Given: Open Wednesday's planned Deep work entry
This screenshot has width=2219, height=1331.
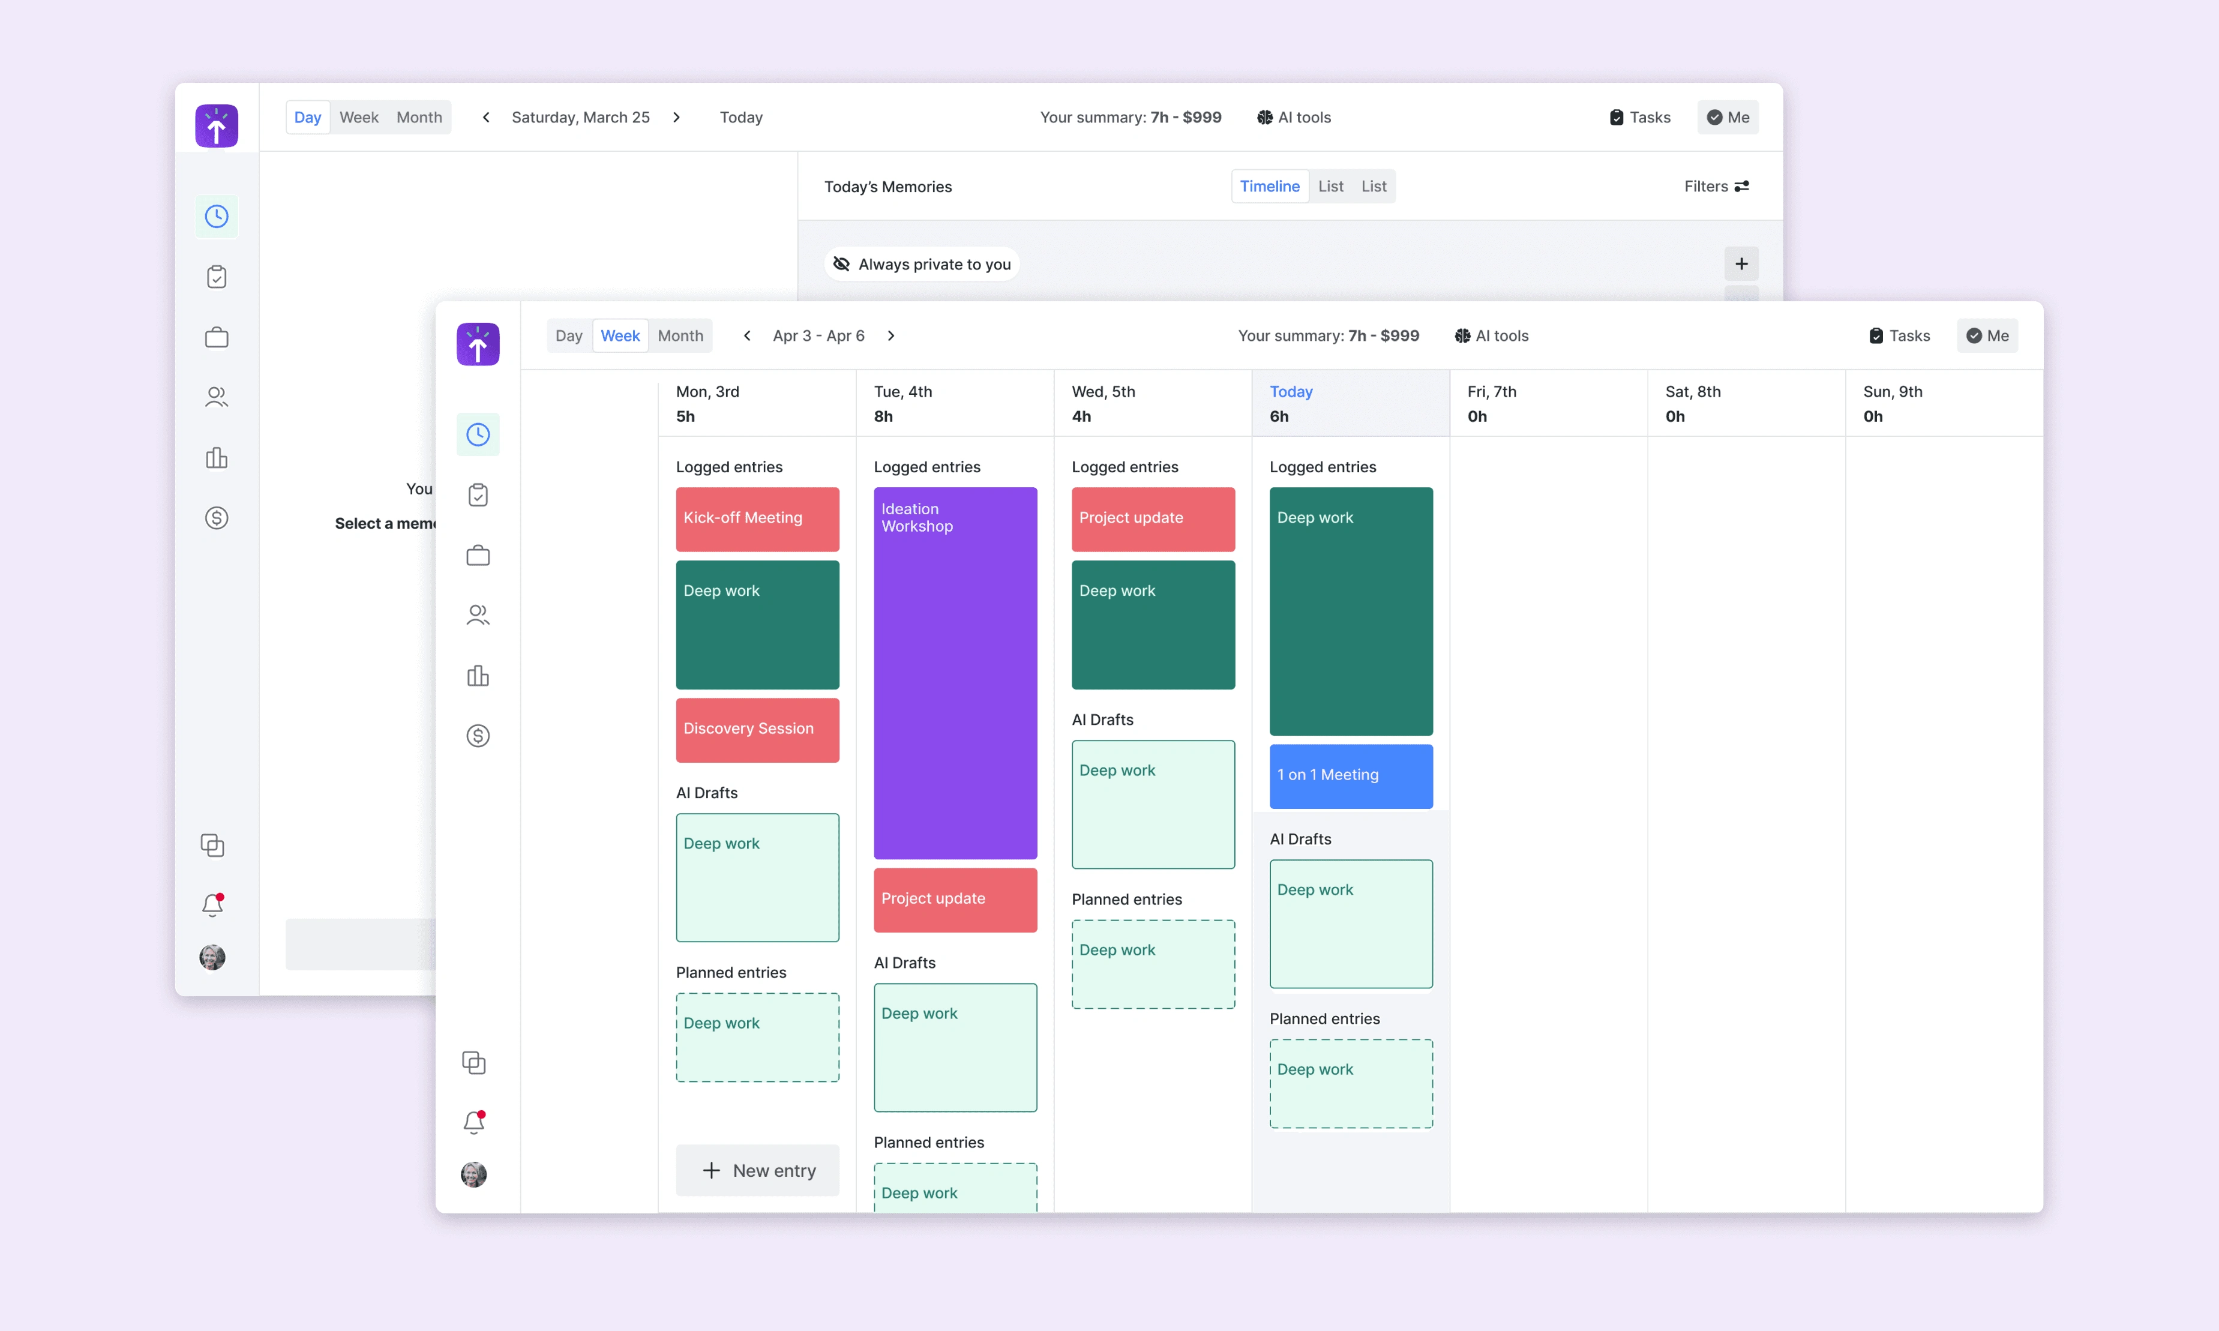Looking at the screenshot, I should coord(1153,965).
